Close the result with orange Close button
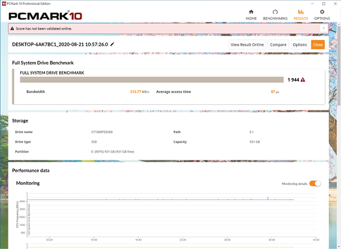This screenshot has height=249, width=341. pos(318,44)
